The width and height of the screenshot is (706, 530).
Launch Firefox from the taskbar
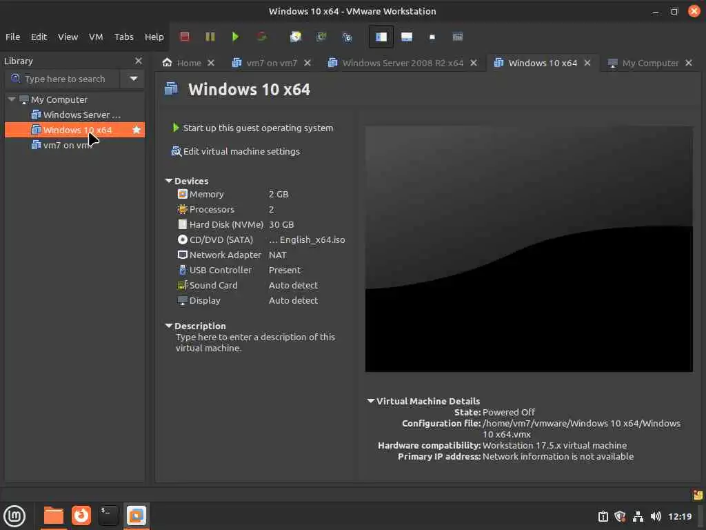pyautogui.click(x=81, y=516)
